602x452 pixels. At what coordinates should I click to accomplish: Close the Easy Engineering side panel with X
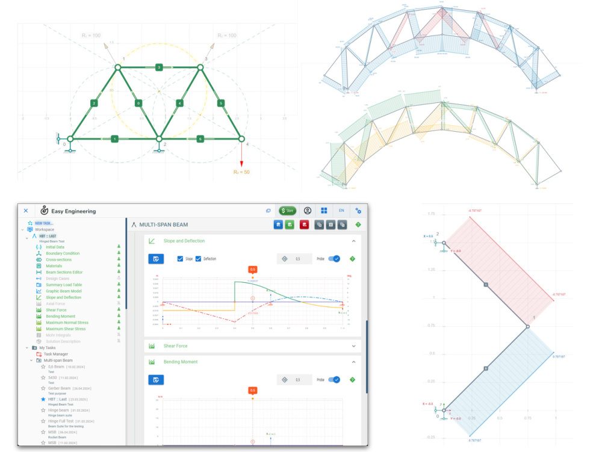(26, 211)
